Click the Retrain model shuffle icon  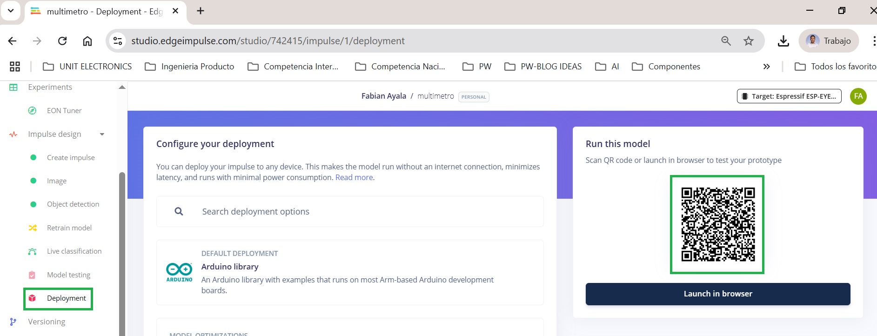[x=33, y=228]
